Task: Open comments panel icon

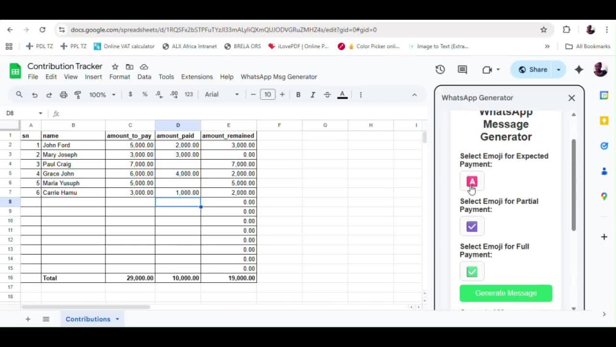Action: point(463,70)
